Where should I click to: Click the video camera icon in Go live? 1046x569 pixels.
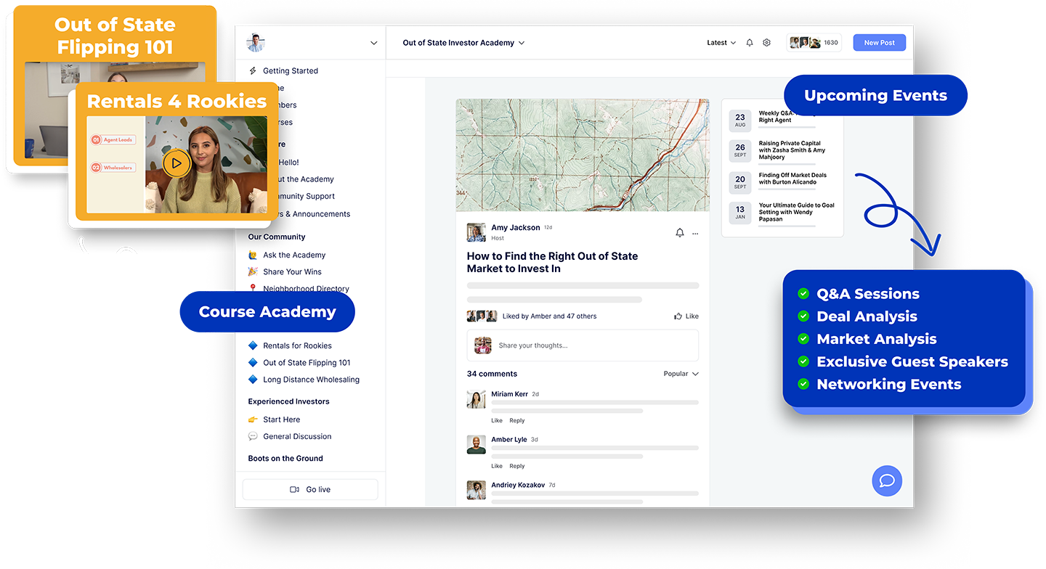point(294,490)
